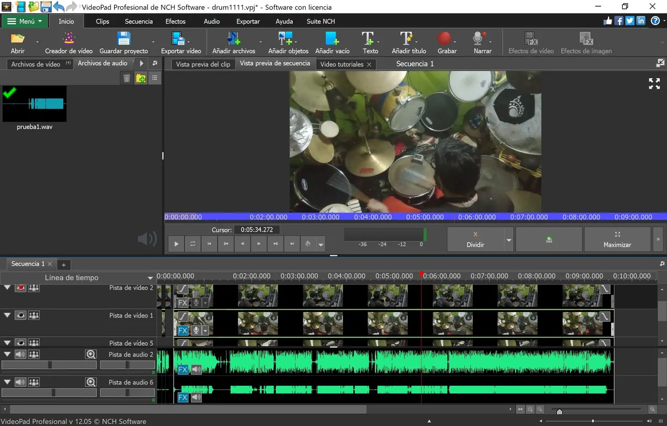Zoom waveform on Pista de audio 2
Viewport: 667px width, 426px height.
click(x=91, y=355)
